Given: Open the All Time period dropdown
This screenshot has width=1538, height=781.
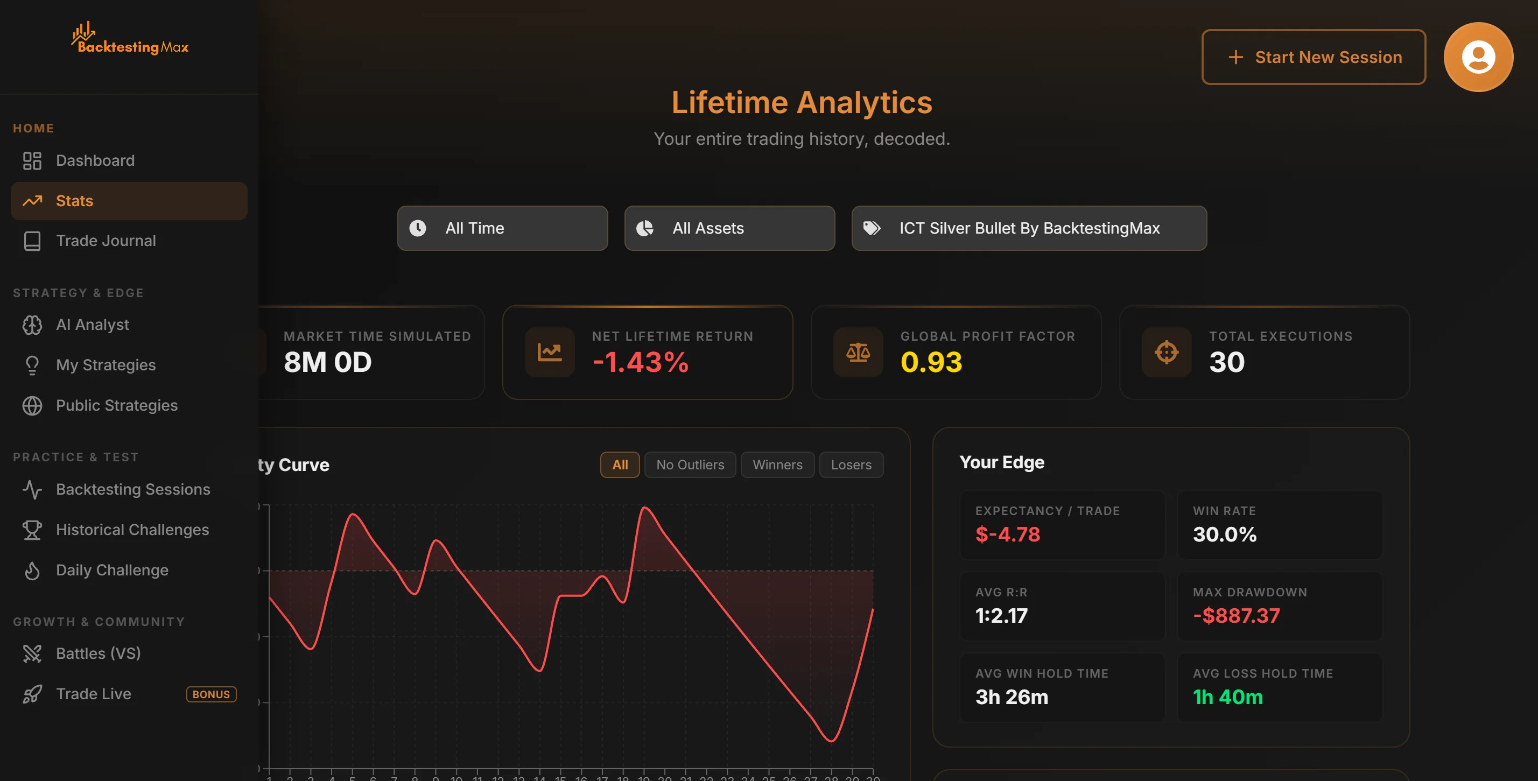Looking at the screenshot, I should (x=503, y=228).
